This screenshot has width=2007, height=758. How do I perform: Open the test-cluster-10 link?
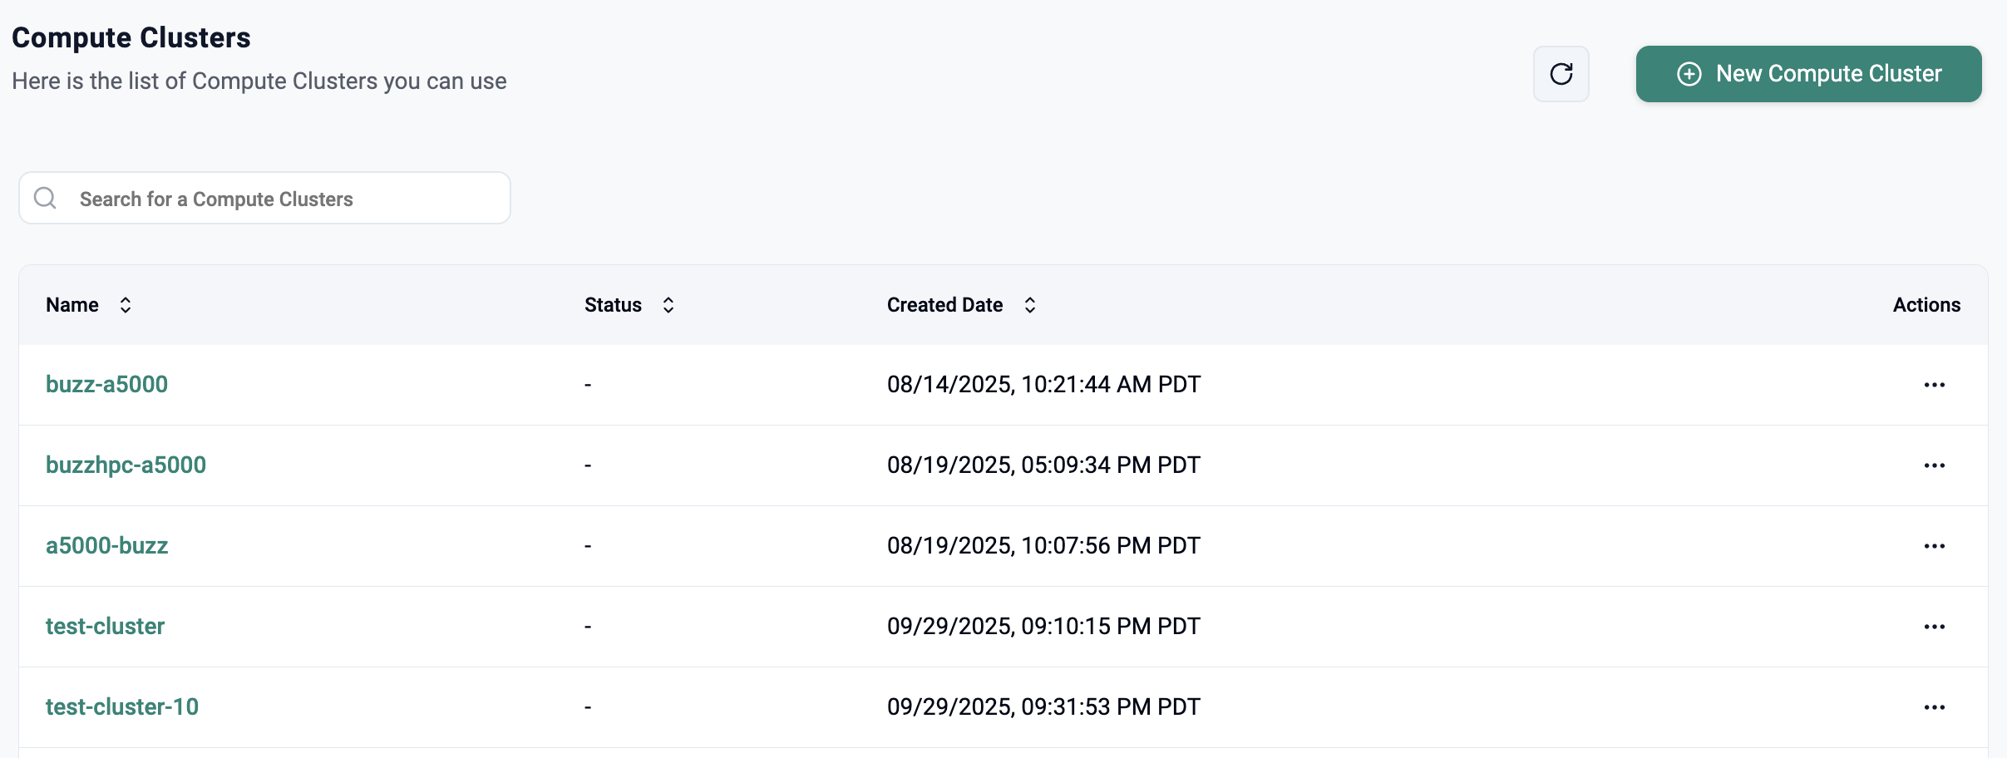[x=121, y=706]
